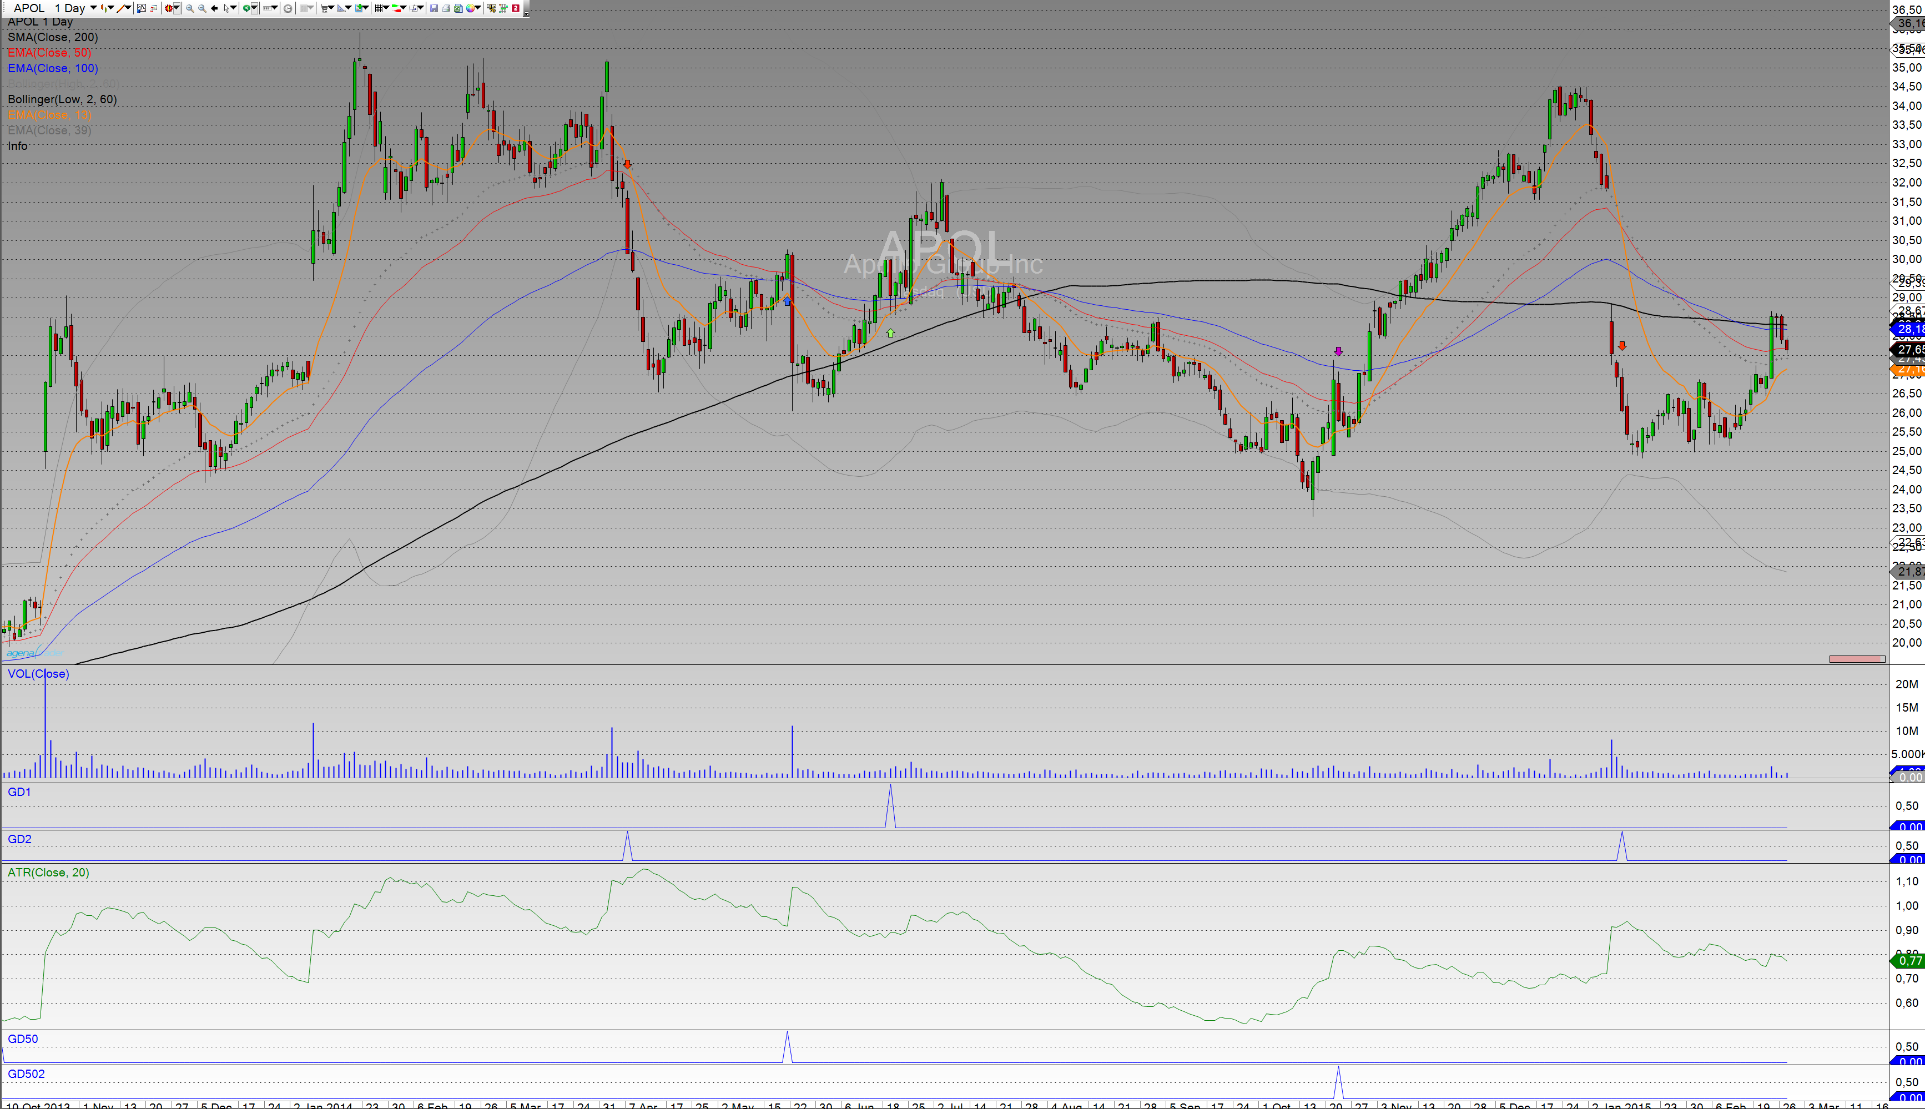Viewport: 1925px width, 1109px height.
Task: Open the color wheel dropdown
Action: point(479,8)
